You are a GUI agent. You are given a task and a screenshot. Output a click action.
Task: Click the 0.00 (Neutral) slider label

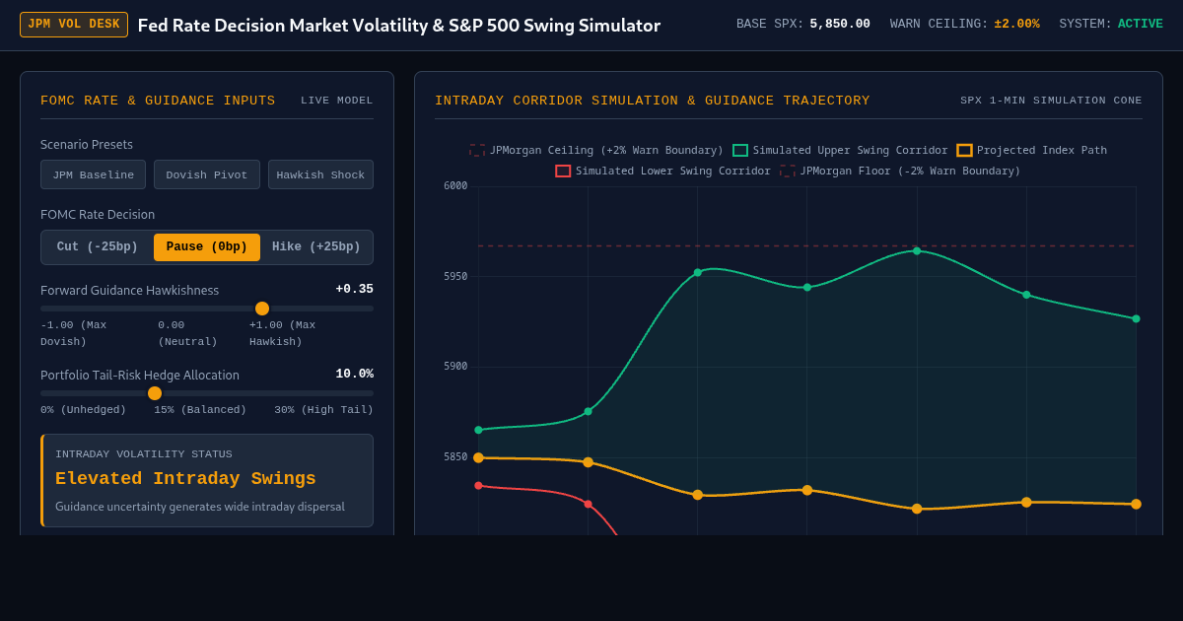coord(188,333)
